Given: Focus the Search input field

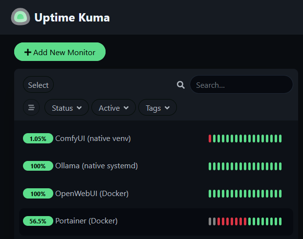Looking at the screenshot, I should click(x=241, y=85).
